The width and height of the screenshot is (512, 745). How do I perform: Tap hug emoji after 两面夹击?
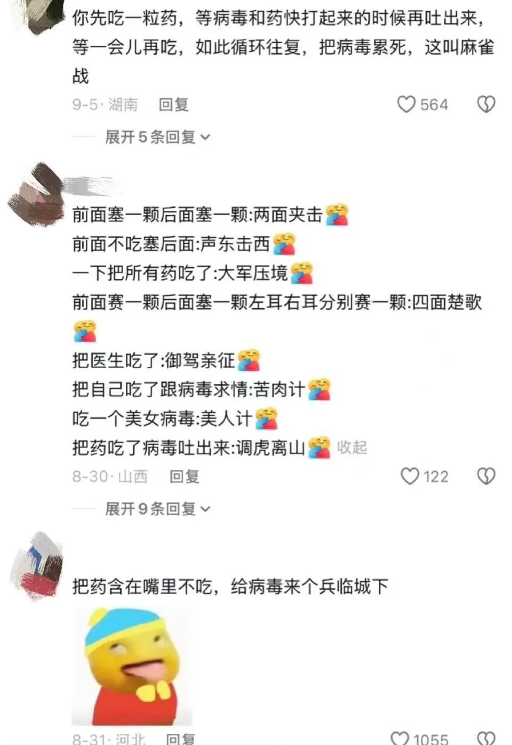coord(337,214)
